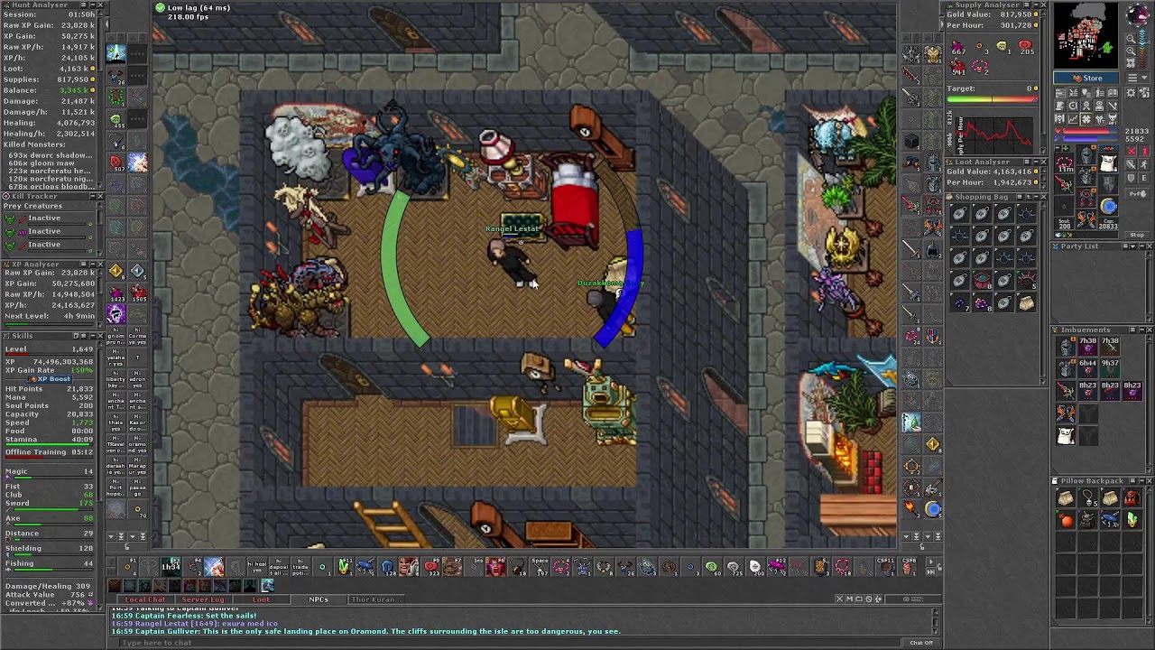Toggle chase opponent mode button

1144,164
